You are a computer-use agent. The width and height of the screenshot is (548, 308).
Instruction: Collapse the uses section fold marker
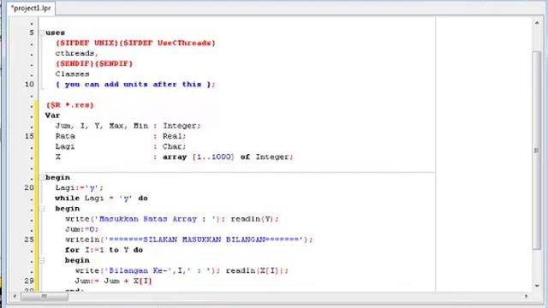42,33
